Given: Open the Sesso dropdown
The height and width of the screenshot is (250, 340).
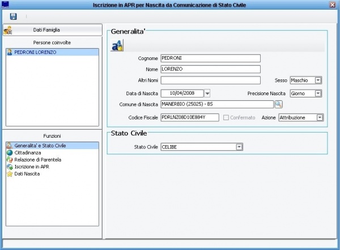Looking at the screenshot, I should (318, 80).
